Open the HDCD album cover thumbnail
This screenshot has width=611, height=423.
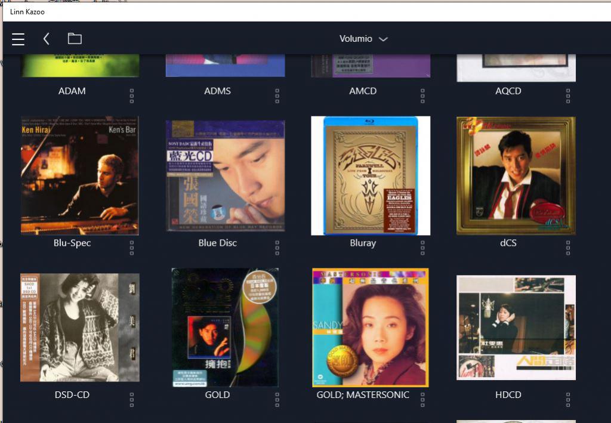coord(516,327)
